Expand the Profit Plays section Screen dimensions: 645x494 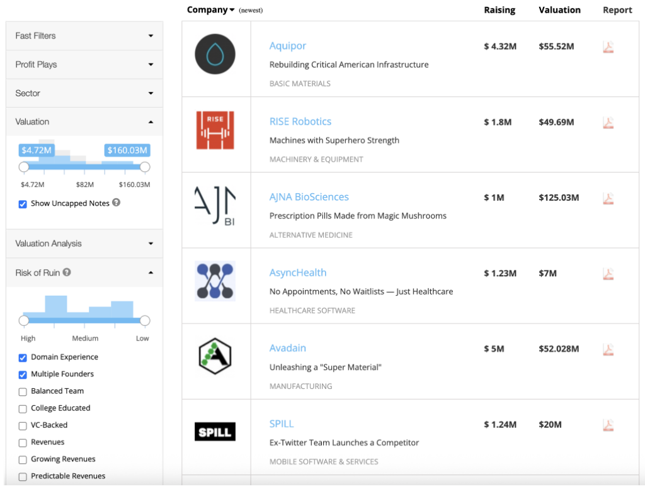(84, 65)
